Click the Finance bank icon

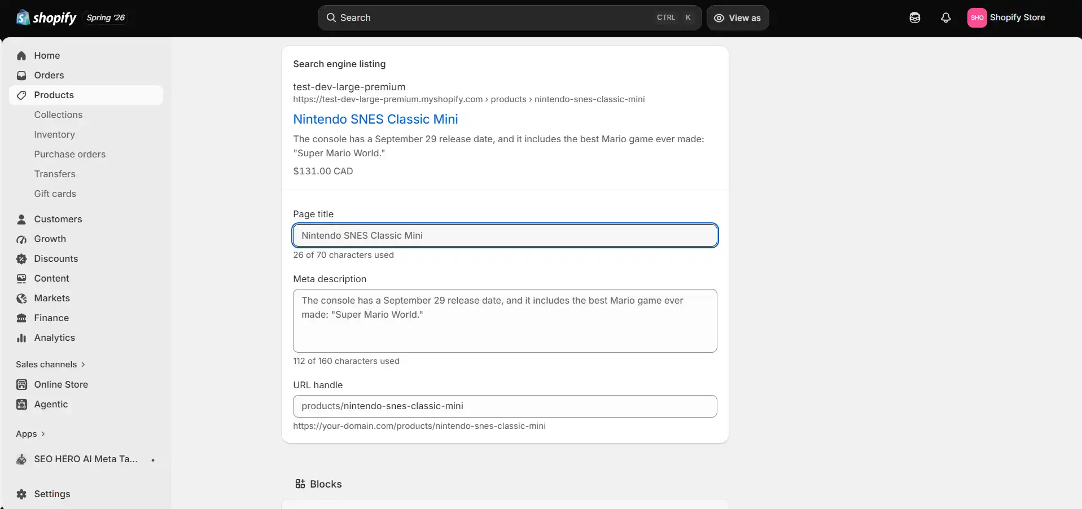pyautogui.click(x=21, y=318)
